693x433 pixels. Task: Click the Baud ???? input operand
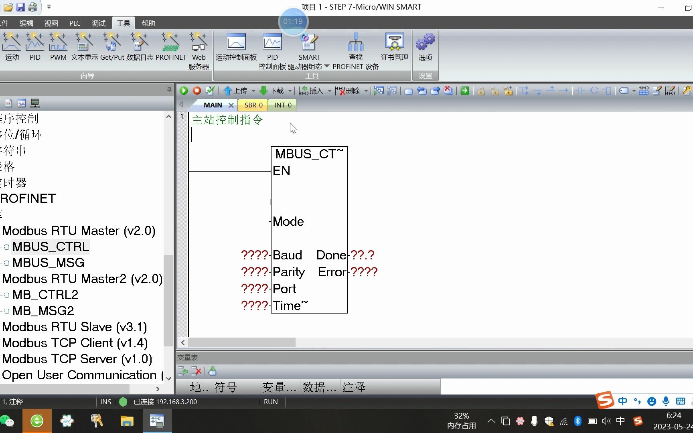pyautogui.click(x=254, y=255)
